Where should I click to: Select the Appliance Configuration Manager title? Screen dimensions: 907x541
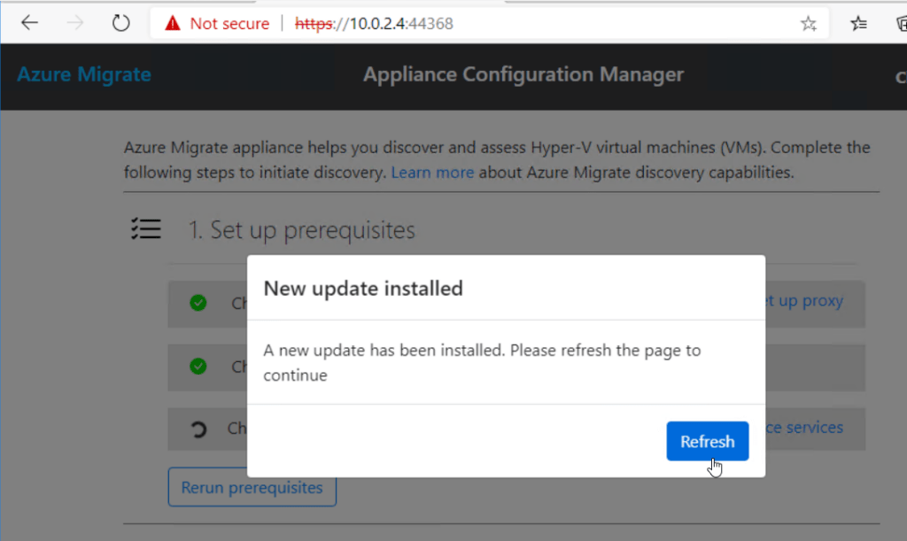tap(523, 74)
